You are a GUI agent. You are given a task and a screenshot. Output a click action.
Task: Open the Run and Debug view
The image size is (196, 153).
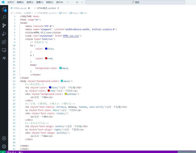pyautogui.click(x=4, y=34)
